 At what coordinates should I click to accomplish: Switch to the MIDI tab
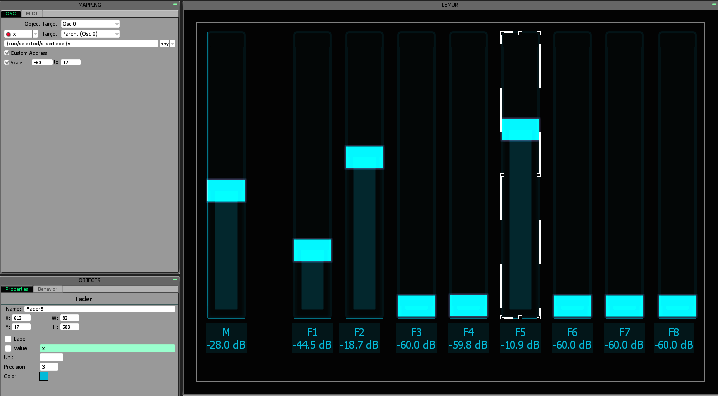pos(31,13)
